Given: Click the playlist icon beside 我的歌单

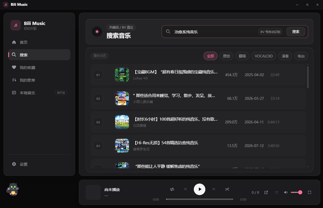Looking at the screenshot, I should [x=14, y=80].
